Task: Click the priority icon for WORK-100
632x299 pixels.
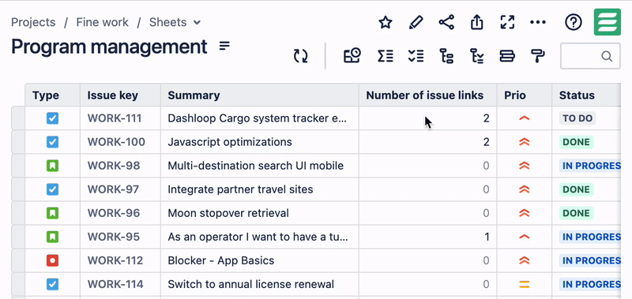Action: pos(524,142)
